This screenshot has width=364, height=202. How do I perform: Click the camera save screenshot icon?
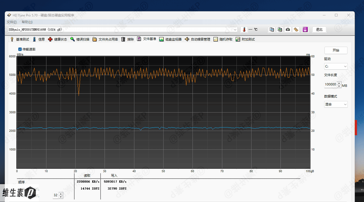click(x=288, y=30)
